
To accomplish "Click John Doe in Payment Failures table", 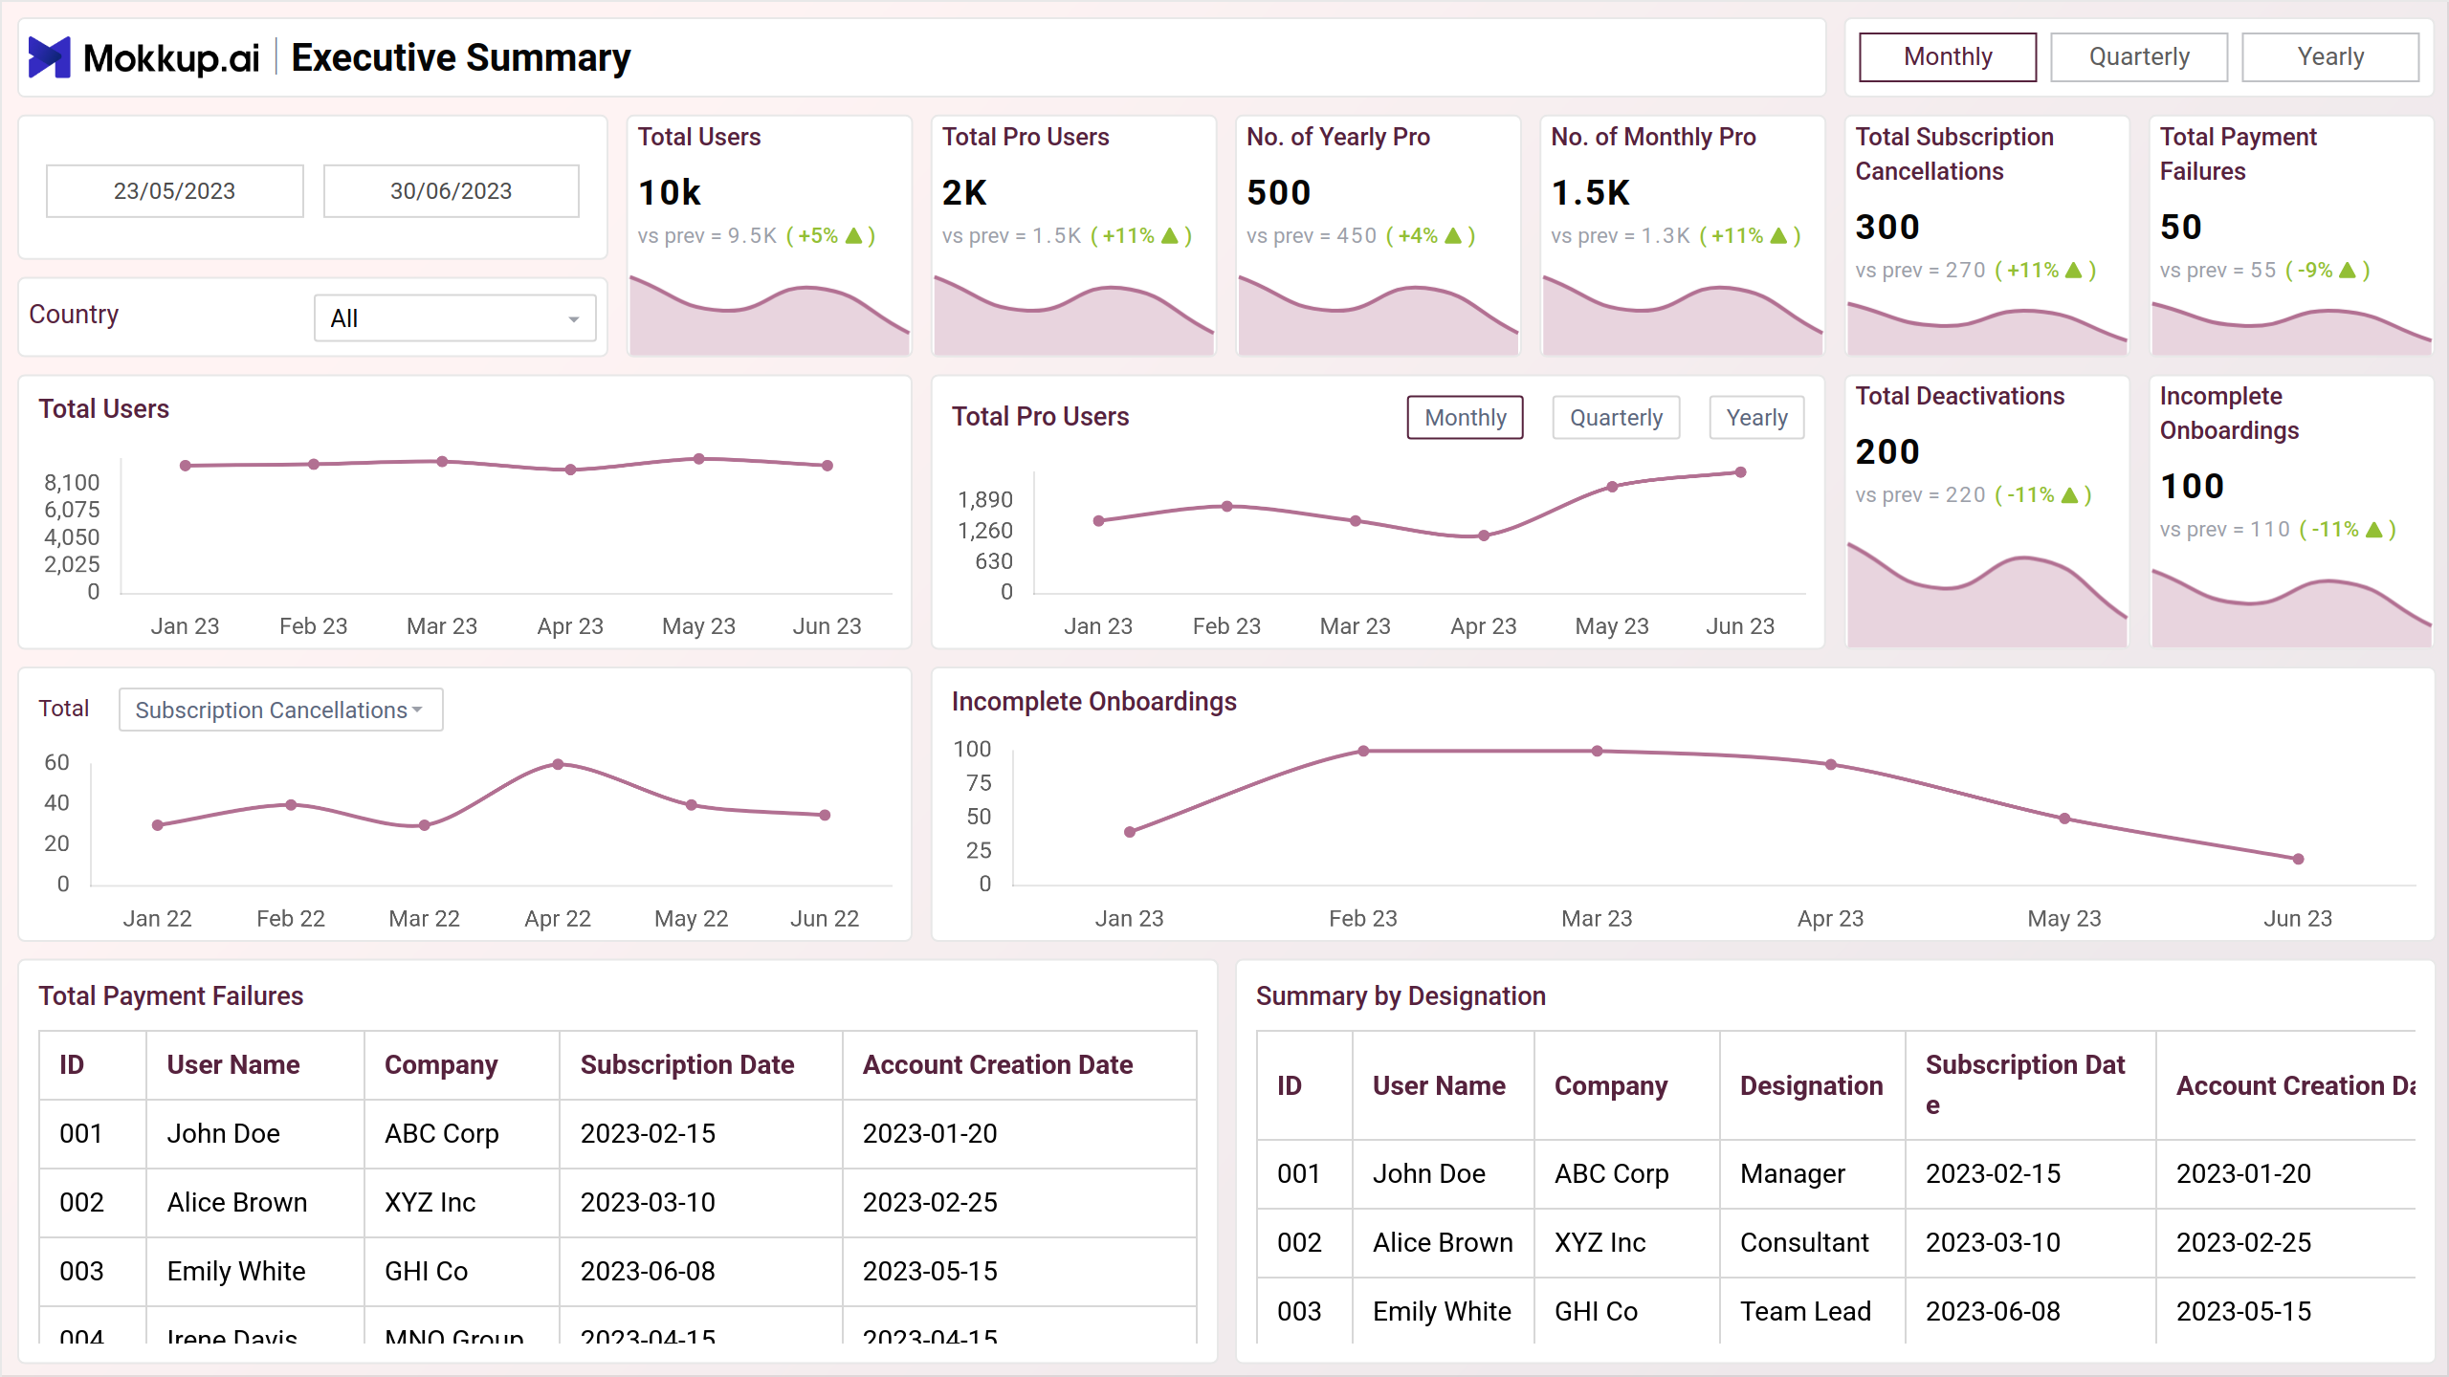I will tap(223, 1133).
